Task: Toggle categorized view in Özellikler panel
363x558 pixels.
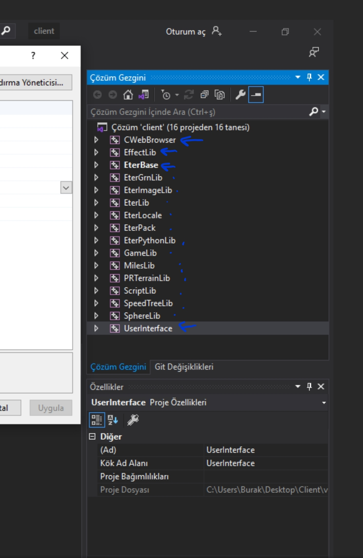Action: (97, 420)
